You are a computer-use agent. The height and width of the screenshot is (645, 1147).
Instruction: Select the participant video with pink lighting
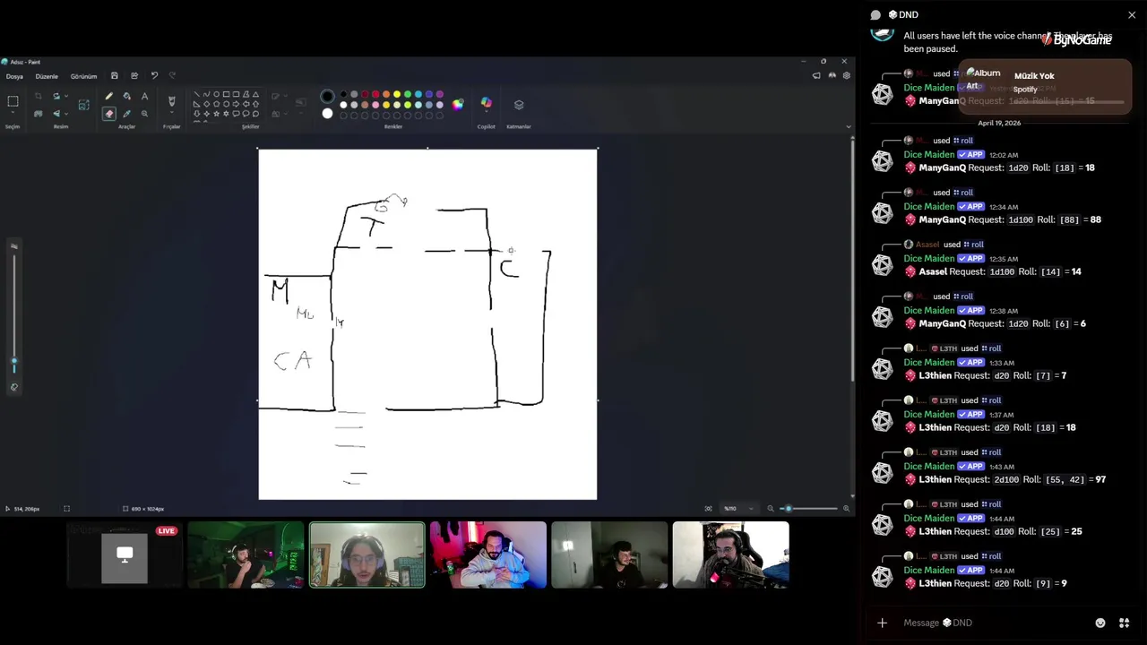(x=487, y=555)
